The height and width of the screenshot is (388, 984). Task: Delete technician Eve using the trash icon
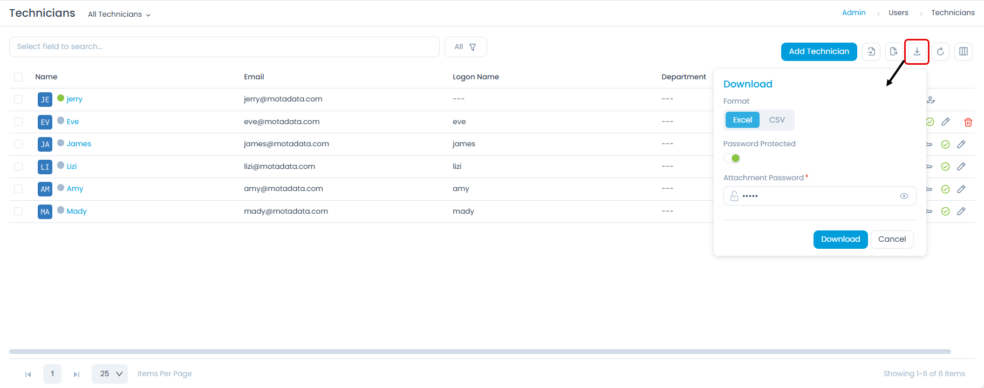tap(968, 122)
